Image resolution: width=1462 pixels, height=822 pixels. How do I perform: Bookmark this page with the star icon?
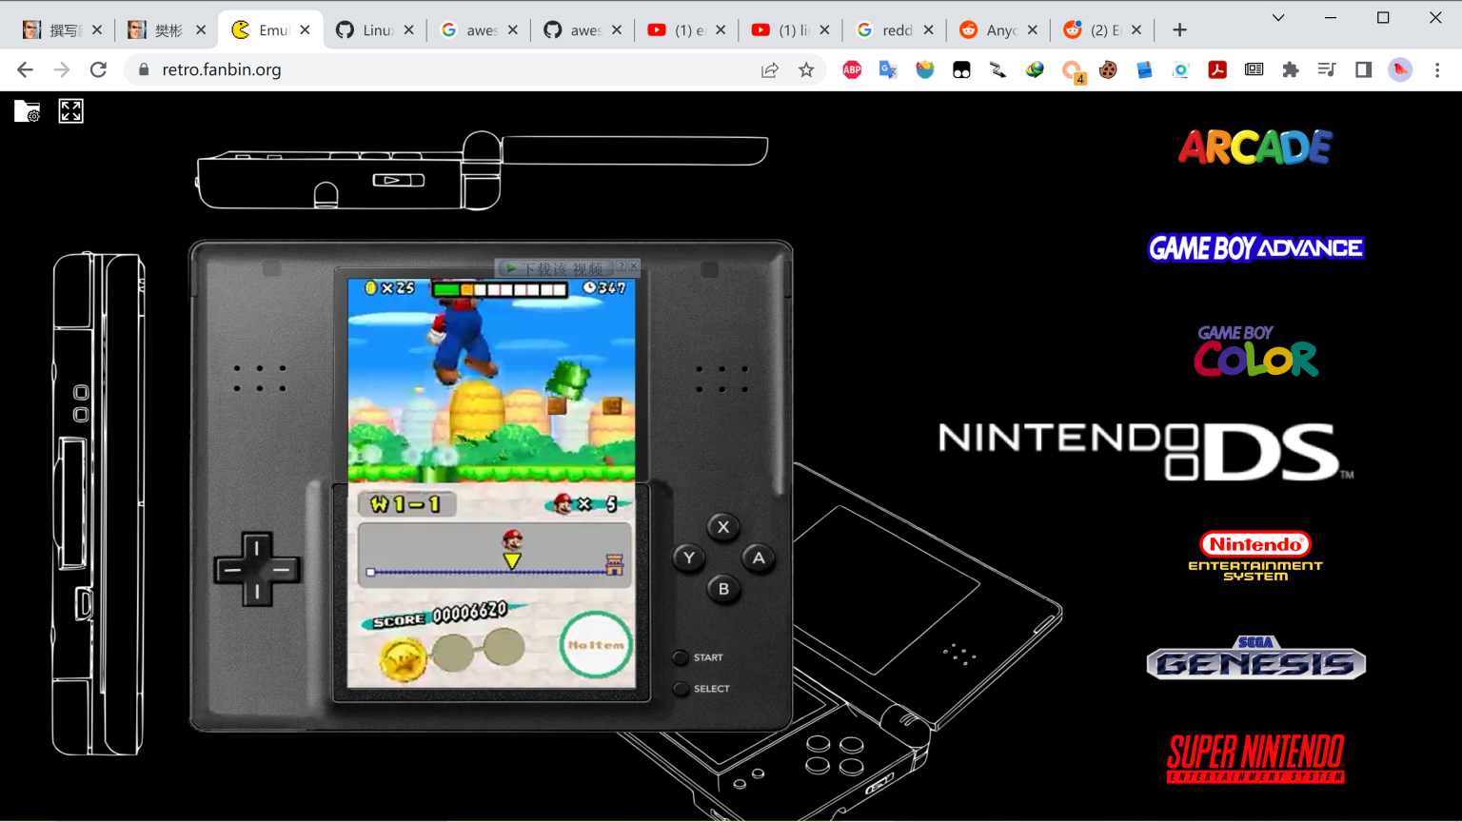[x=806, y=69]
